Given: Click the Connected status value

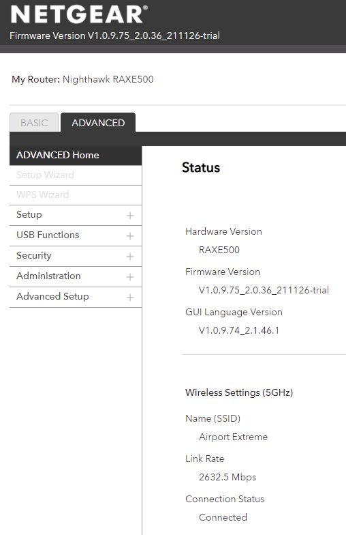Looking at the screenshot, I should (x=223, y=517).
